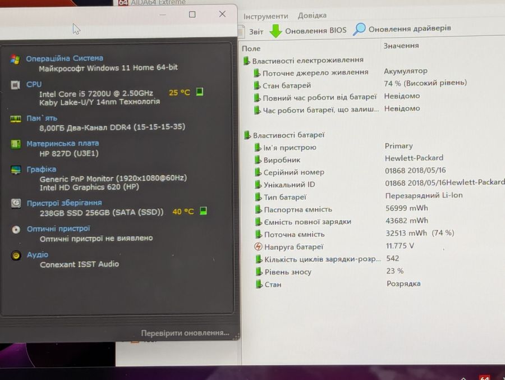Screen dimensions: 505x380
Task: Click the 56999 mWh value
Action: [x=407, y=208]
